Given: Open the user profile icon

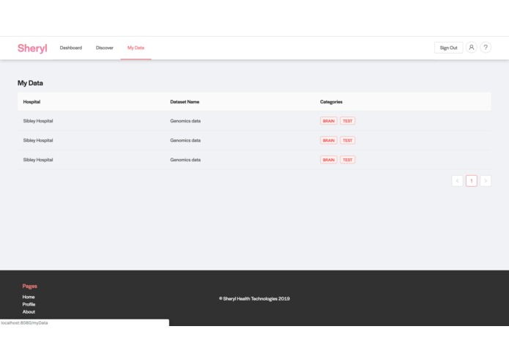Looking at the screenshot, I should point(472,48).
